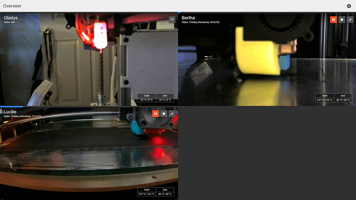
Task: Click the Overseer app title
Action: point(12,6)
